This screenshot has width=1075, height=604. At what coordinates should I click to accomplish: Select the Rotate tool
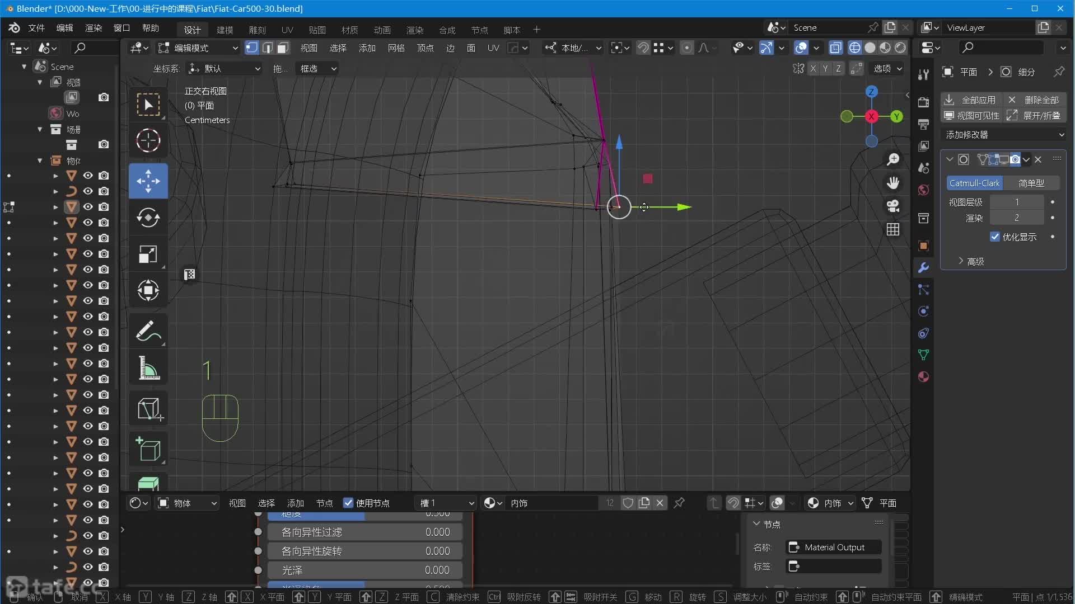click(x=148, y=218)
